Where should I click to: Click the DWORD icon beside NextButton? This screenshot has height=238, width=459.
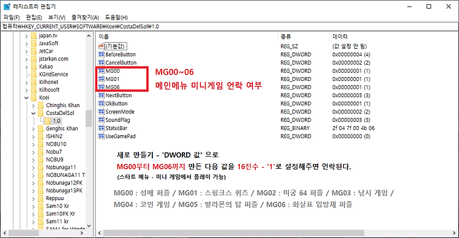[101, 95]
